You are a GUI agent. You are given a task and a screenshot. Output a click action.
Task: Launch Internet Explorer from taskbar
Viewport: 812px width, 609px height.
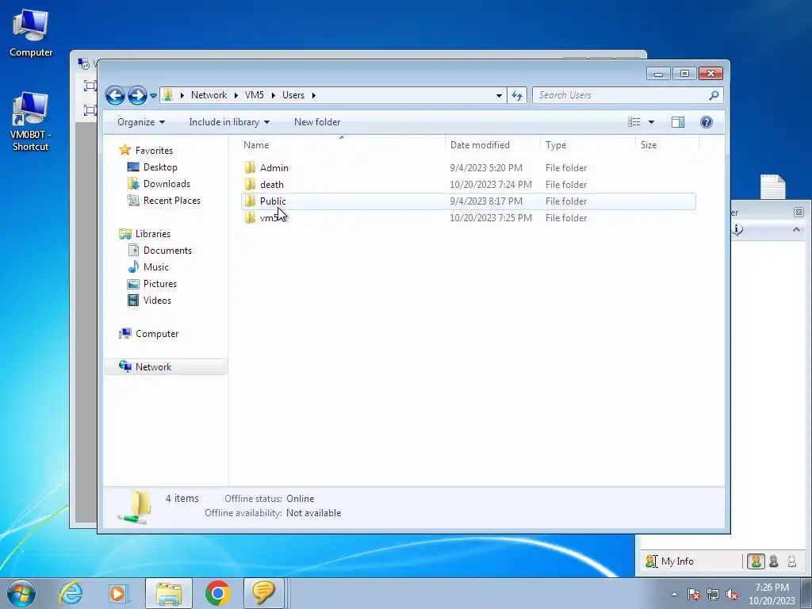(71, 593)
